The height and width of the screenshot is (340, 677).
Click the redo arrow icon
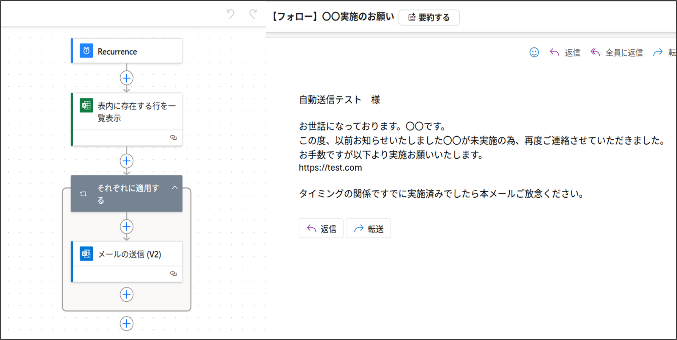pyautogui.click(x=253, y=14)
